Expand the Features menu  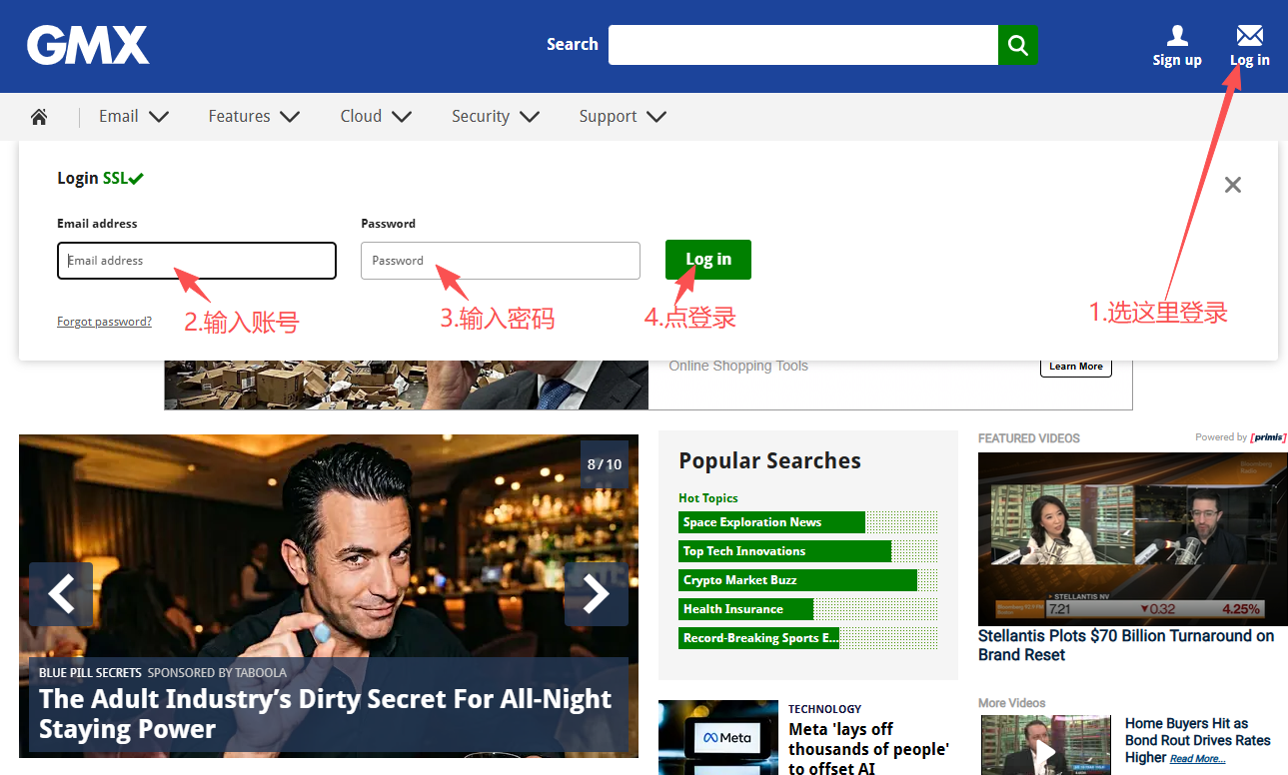tap(254, 117)
